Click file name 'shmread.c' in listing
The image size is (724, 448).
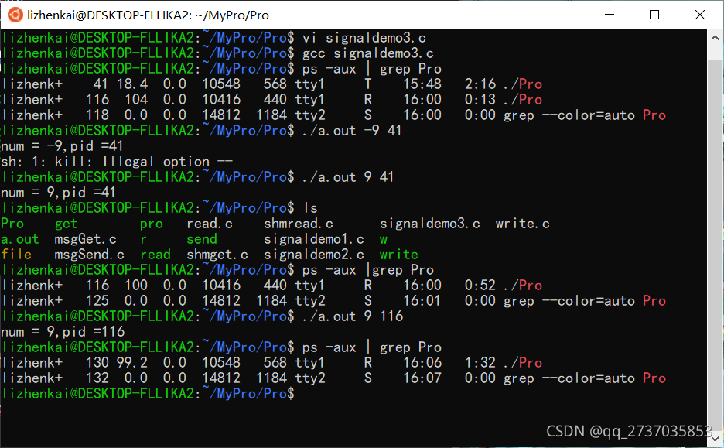tap(299, 224)
